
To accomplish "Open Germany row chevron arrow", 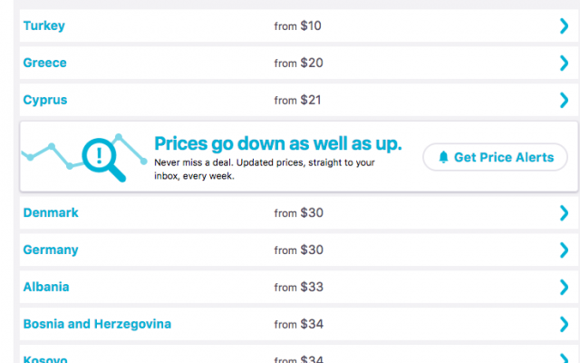I will [x=565, y=250].
